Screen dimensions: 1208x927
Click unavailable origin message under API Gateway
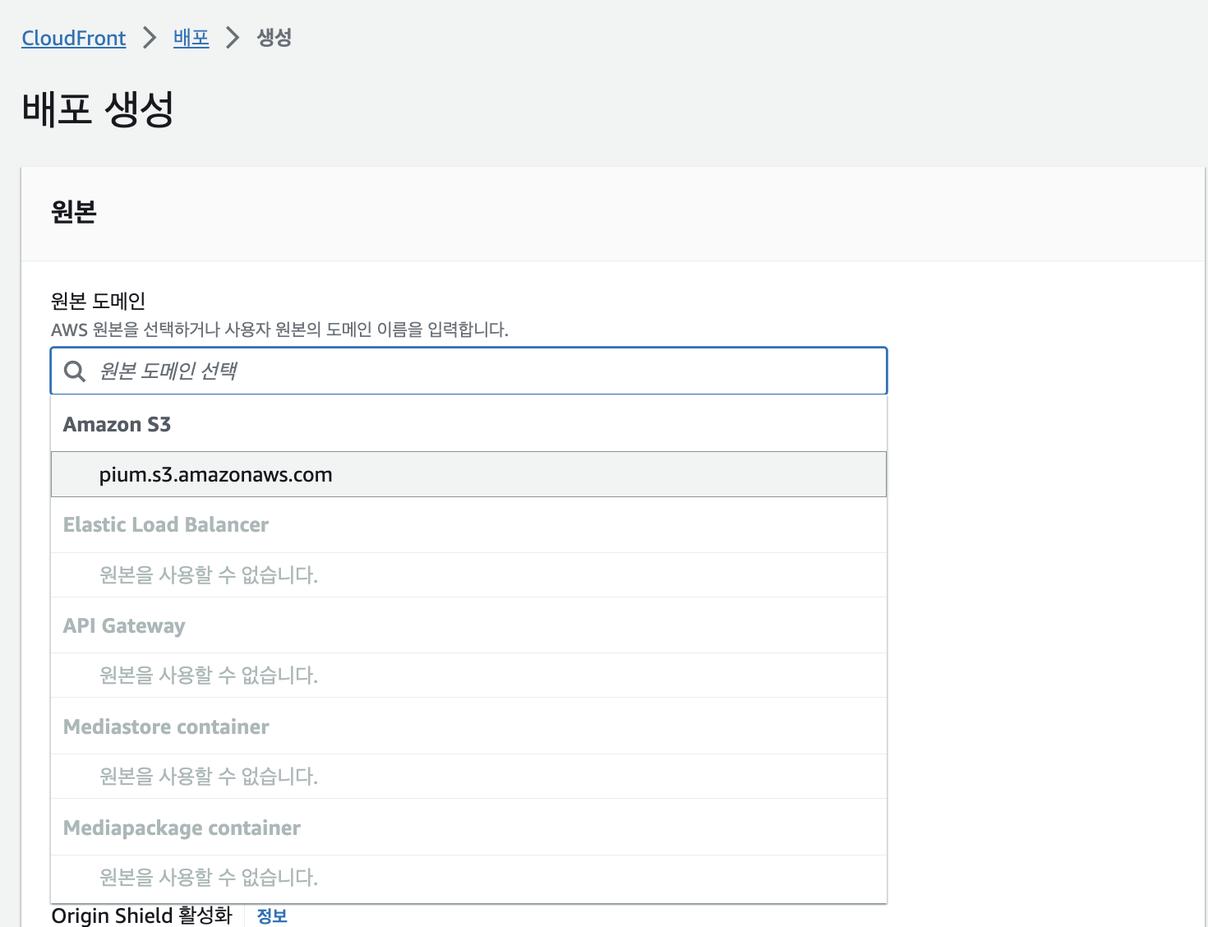[209, 676]
